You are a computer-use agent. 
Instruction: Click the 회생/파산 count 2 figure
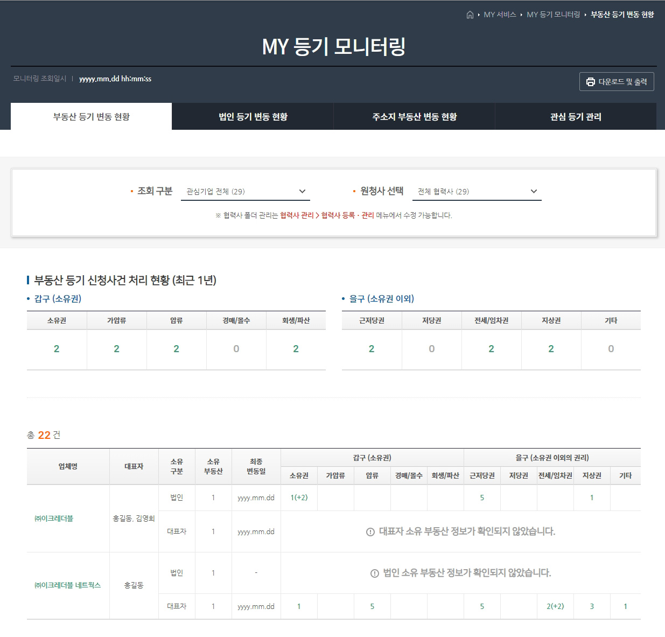click(296, 349)
